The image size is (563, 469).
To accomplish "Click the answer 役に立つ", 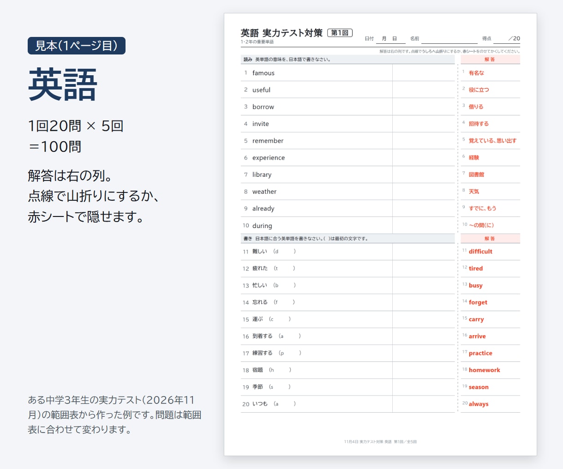I will [479, 90].
